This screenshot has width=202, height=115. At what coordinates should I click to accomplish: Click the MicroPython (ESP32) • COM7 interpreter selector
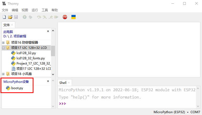pos(177,112)
